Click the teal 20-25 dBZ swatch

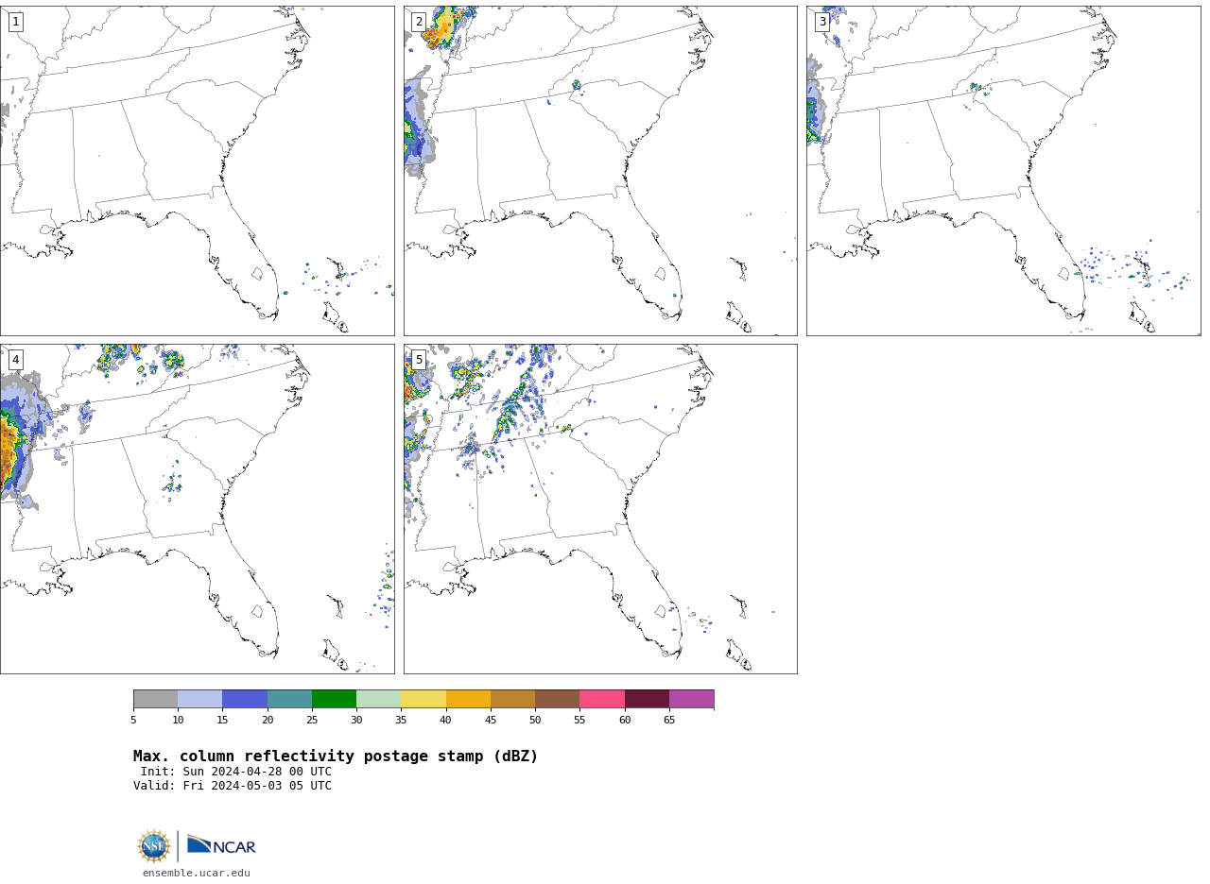(x=289, y=699)
